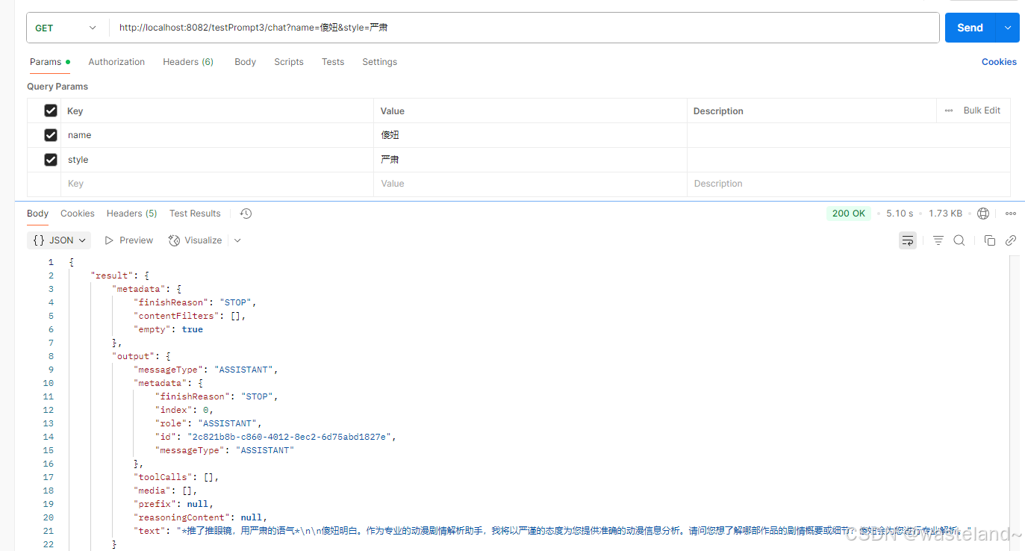Click the 200 OK status badge
This screenshot has height=551, width=1025.
tap(849, 214)
